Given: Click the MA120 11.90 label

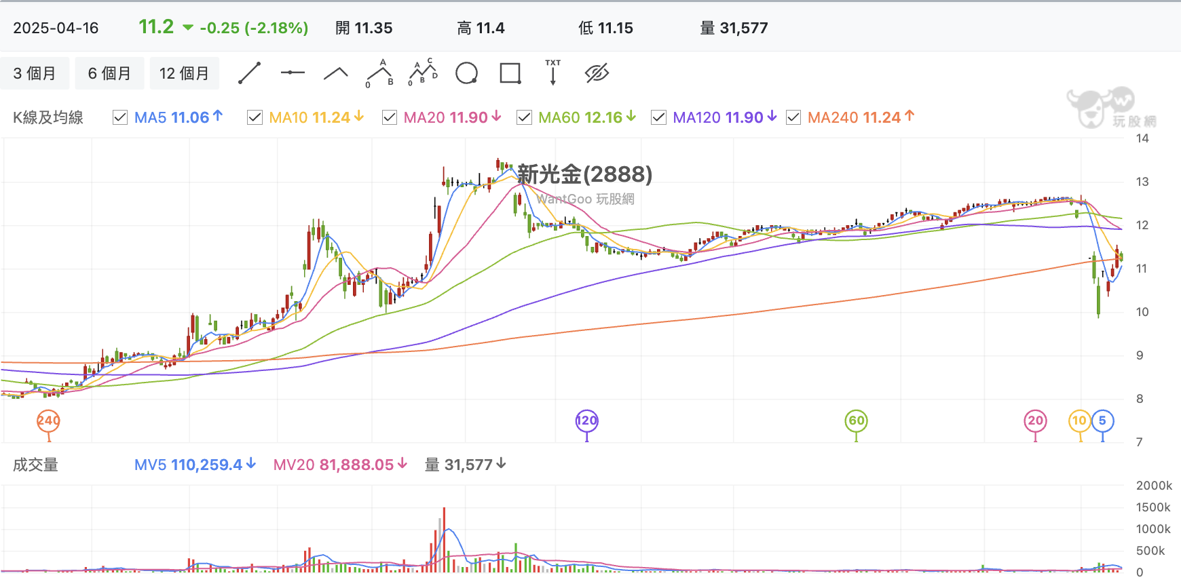Looking at the screenshot, I should tap(725, 117).
